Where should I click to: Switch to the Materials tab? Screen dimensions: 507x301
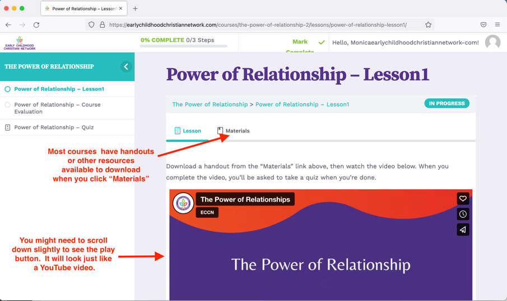233,131
